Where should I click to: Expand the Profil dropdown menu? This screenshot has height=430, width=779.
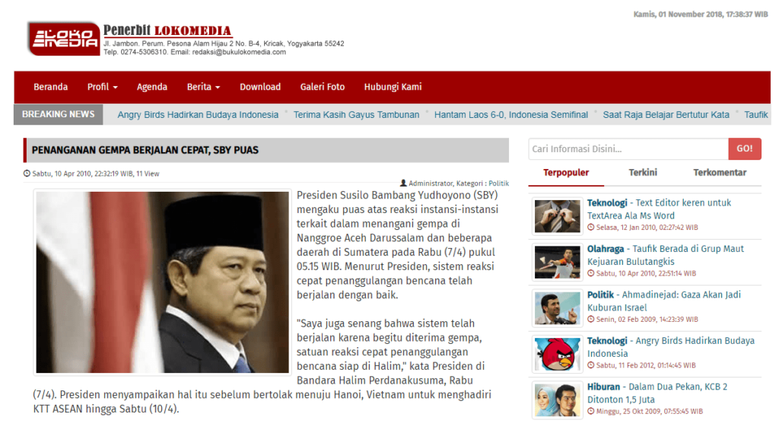(x=103, y=87)
